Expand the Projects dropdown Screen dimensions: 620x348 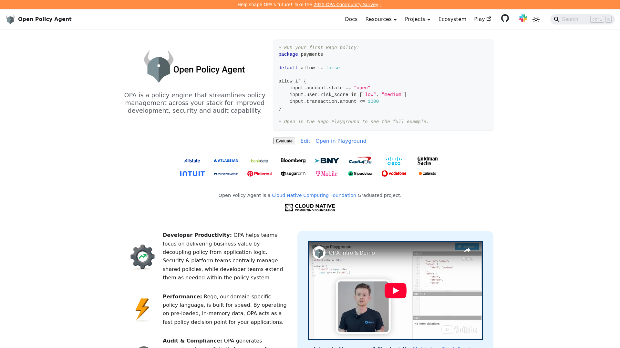[417, 19]
